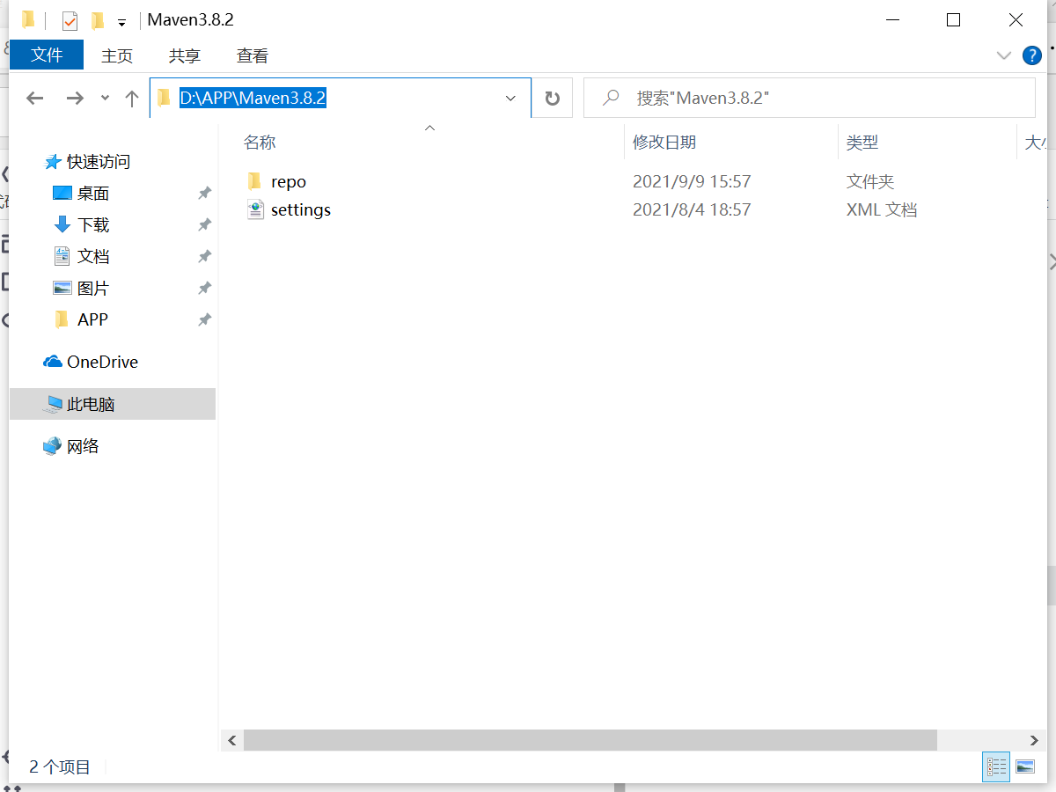Unpin 桌面 from quick access
This screenshot has width=1056, height=792.
click(204, 193)
